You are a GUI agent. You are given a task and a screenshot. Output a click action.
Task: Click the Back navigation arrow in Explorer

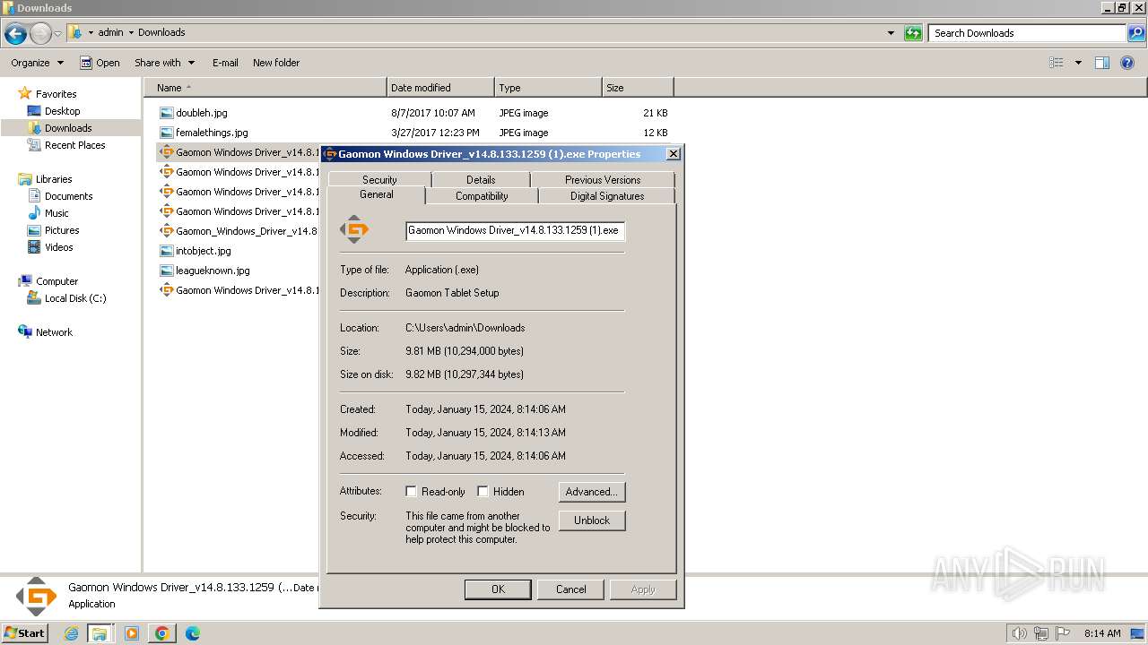coord(15,34)
